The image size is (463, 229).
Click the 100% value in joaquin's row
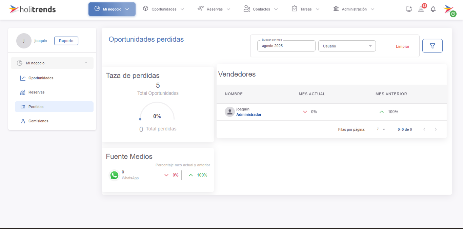[393, 112]
